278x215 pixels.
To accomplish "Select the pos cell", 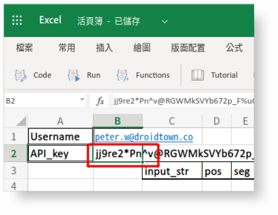I will coord(217,171).
